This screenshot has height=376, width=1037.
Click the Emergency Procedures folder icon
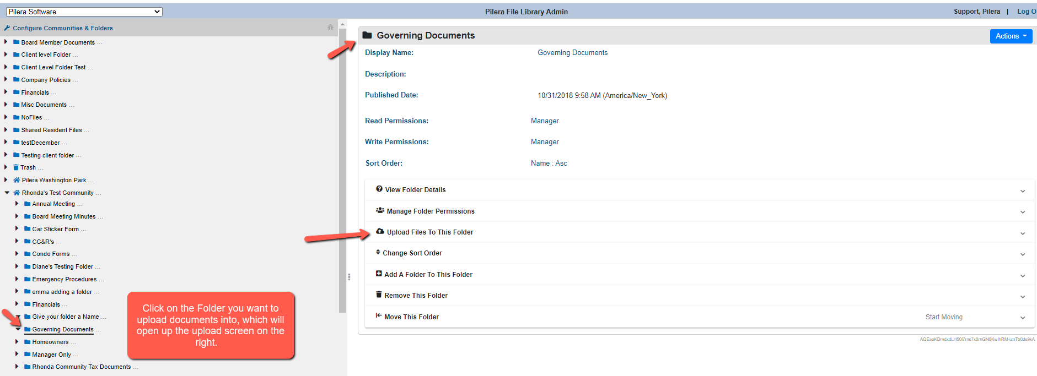coord(28,279)
